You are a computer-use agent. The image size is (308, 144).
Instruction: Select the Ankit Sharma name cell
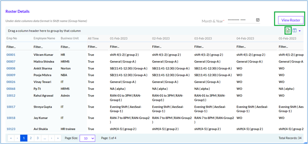coord(43,68)
